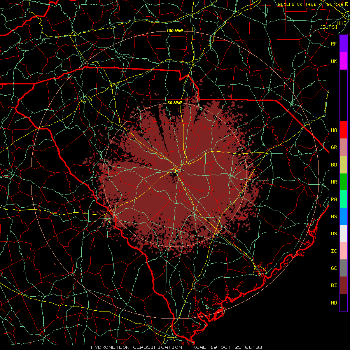The width and height of the screenshot is (350, 350).
Task: Click the UK legend label
Action: (x=334, y=61)
